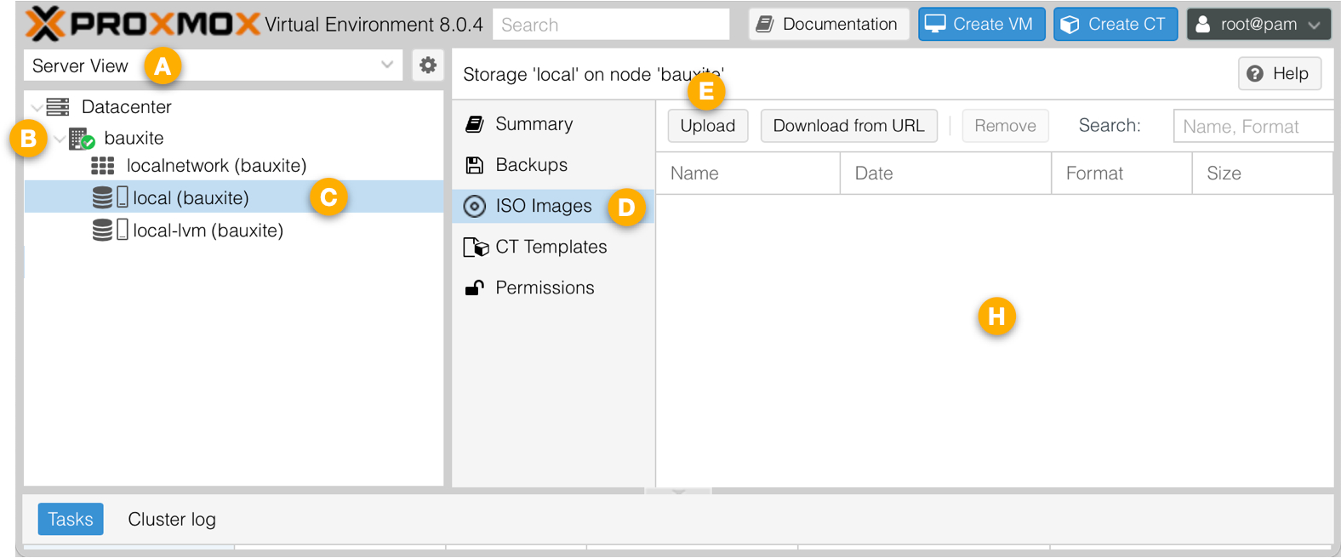Image resolution: width=1341 pixels, height=558 pixels.
Task: Focus the top Search field
Action: [611, 25]
